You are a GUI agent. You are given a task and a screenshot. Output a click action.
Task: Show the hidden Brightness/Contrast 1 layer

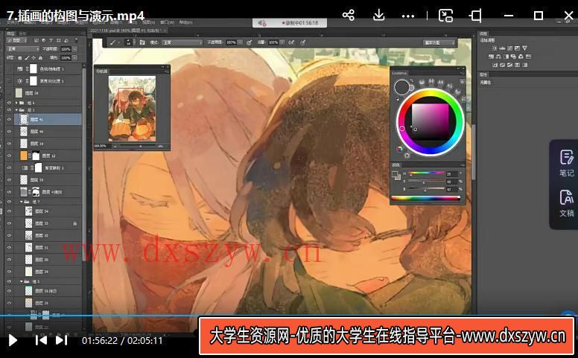[9, 80]
